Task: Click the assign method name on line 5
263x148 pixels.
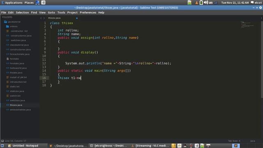Action: (x=87, y=38)
